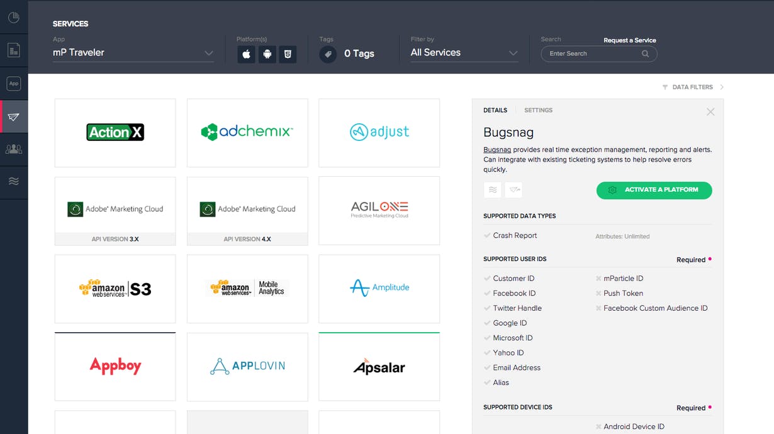Screen dimensions: 774x434
Task: Open Adobe Marketing Cloud API Version 4.X card
Action: click(x=247, y=211)
